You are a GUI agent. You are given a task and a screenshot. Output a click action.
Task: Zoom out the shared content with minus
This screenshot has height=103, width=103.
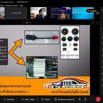pyautogui.click(x=23, y=23)
